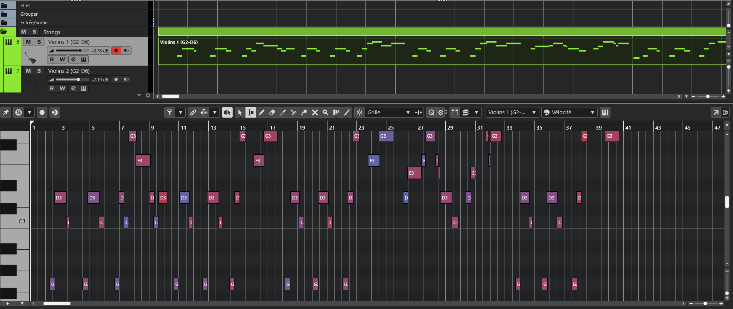Pick the Split scissors tool
733x309 pixels.
pyautogui.click(x=293, y=113)
